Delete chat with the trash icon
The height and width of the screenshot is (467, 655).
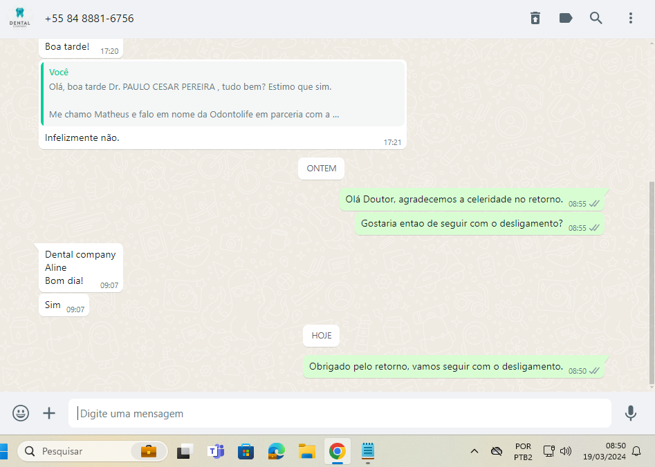tap(535, 18)
